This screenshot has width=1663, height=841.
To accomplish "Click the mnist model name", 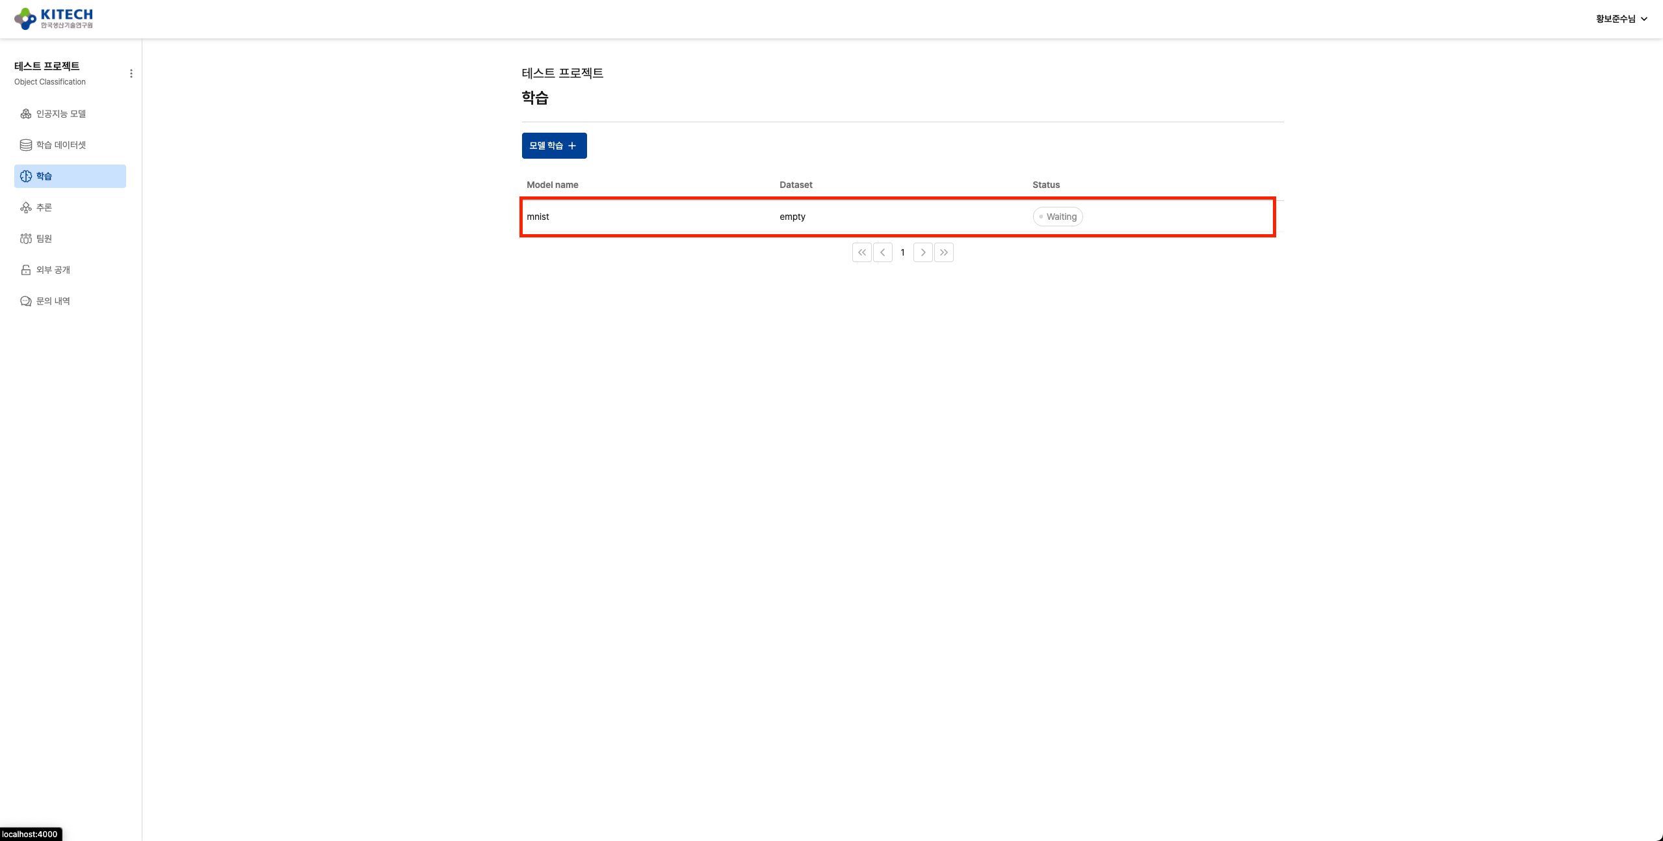I will [538, 217].
